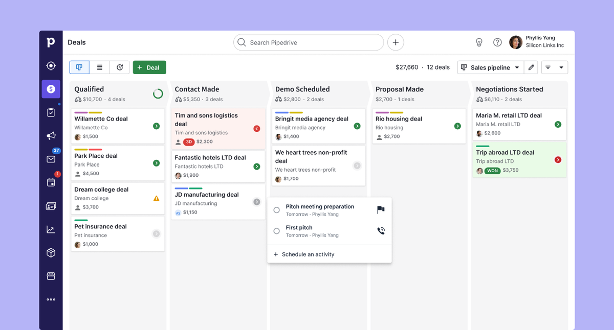
Task: Switch to list view
Action: [100, 67]
